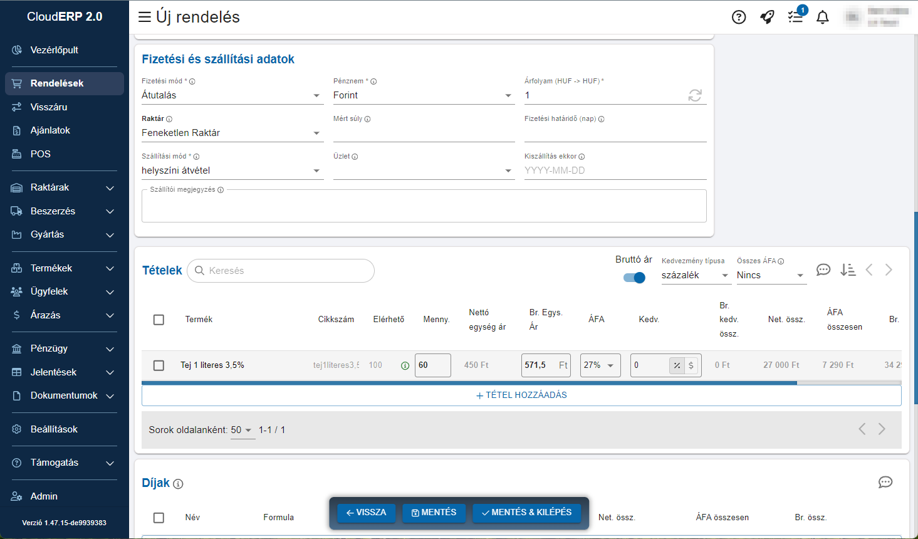
Task: Go to Visszáru in the sidebar
Action: [49, 107]
